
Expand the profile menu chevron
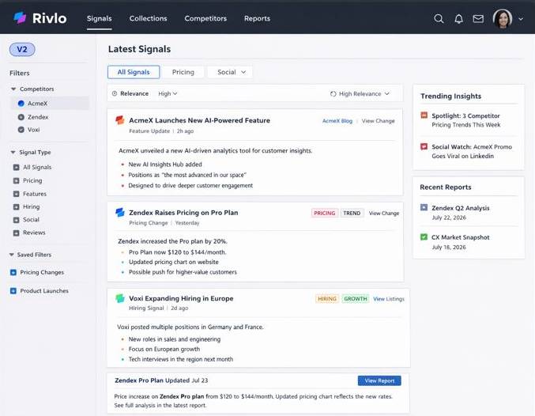[x=521, y=19]
